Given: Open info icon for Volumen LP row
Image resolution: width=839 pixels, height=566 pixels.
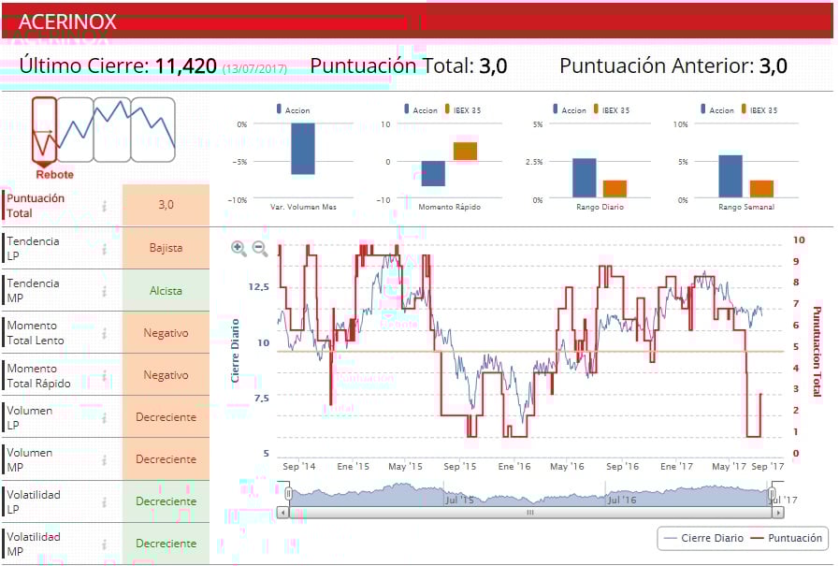Looking at the screenshot, I should click(105, 417).
